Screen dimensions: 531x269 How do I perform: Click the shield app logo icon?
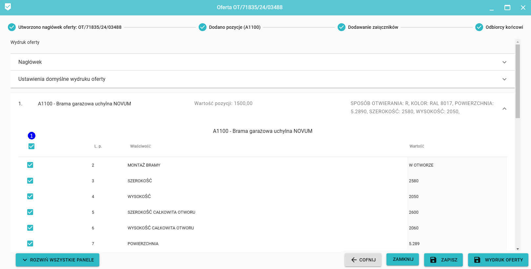pyautogui.click(x=8, y=7)
